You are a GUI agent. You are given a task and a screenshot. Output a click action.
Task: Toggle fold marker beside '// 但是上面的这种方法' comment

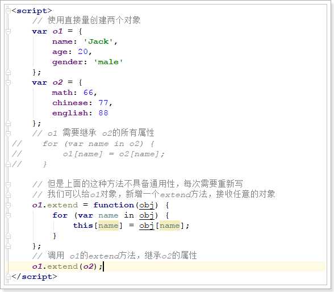pyautogui.click(x=8, y=185)
